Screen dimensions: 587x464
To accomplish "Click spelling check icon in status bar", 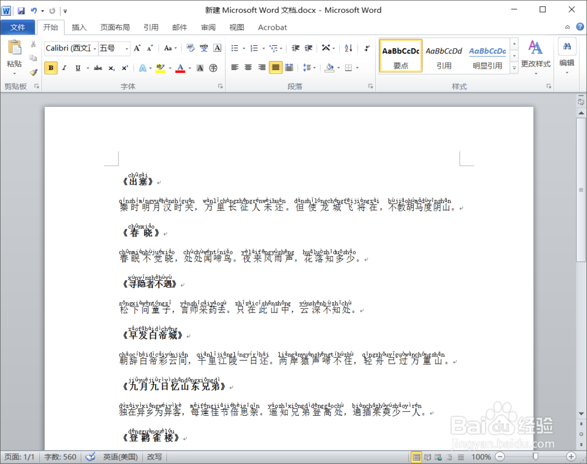I will coord(90,456).
